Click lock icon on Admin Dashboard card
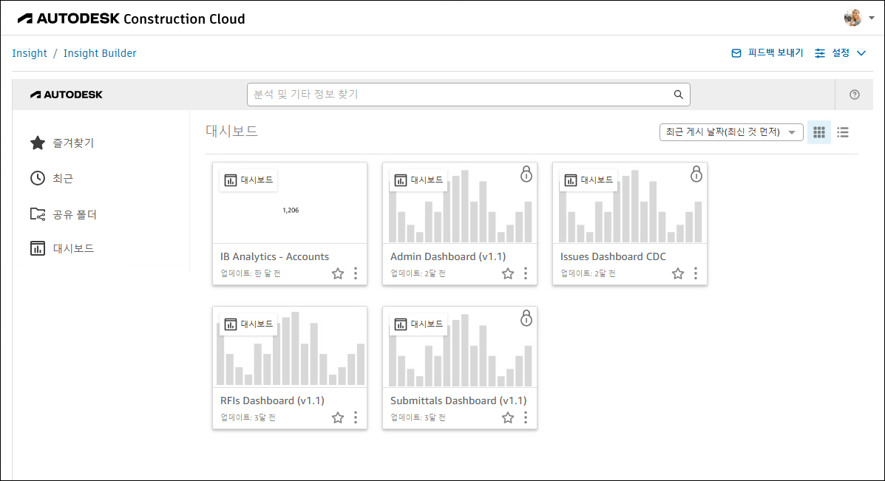 526,174
